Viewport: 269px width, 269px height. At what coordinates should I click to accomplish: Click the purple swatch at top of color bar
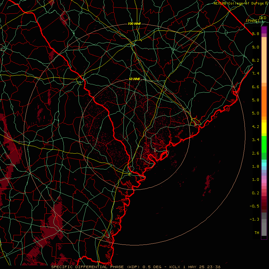(x=264, y=30)
